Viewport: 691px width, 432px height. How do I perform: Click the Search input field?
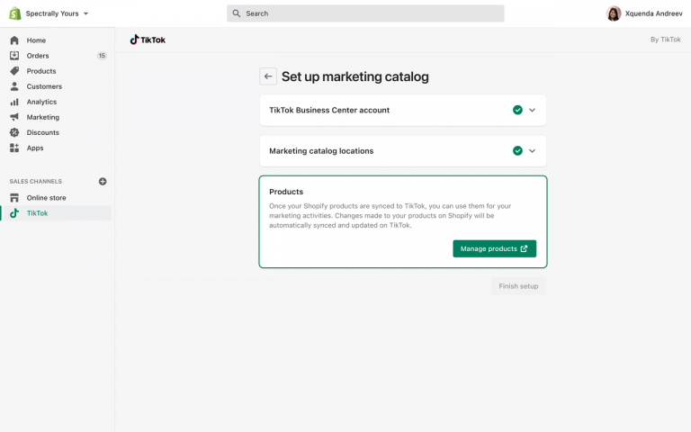(x=365, y=13)
